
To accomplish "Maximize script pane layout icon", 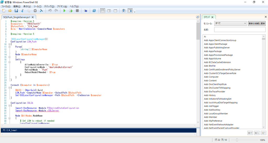I will click(x=115, y=11).
